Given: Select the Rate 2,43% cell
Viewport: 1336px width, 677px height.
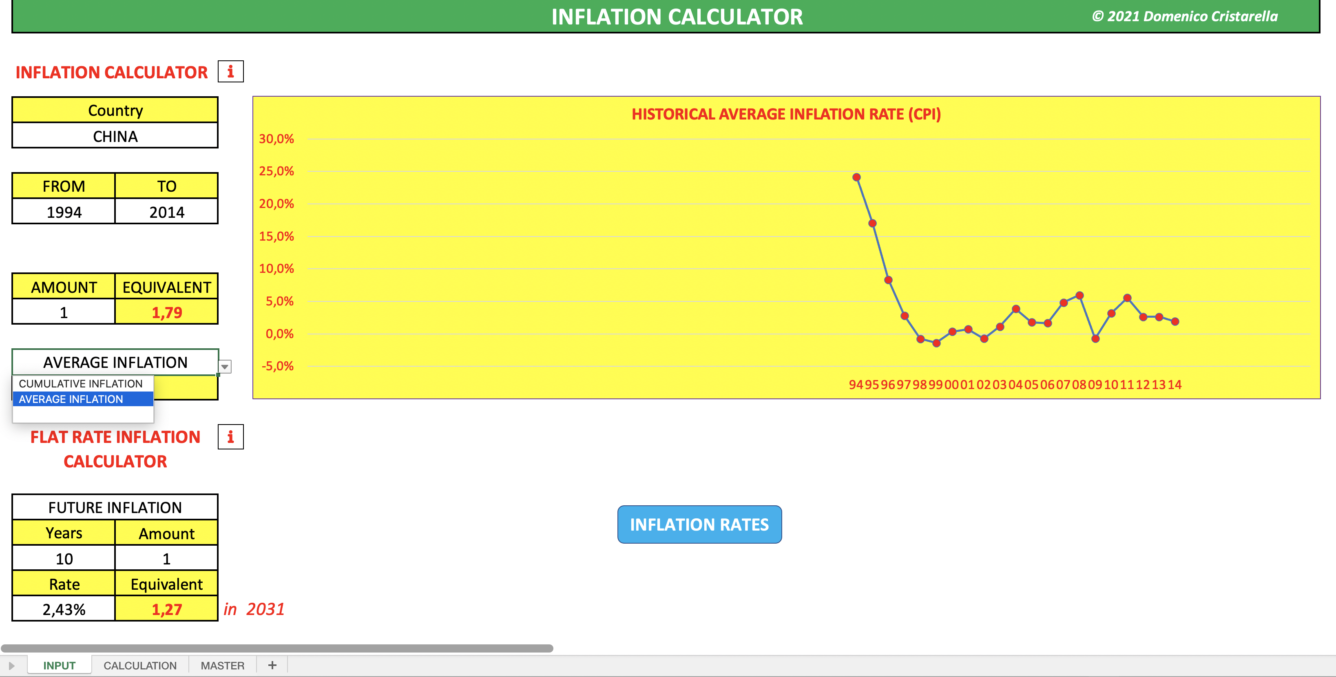Looking at the screenshot, I should [64, 609].
